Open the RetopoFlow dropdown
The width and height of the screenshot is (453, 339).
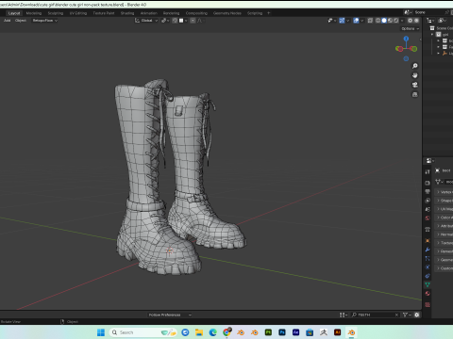coord(44,21)
